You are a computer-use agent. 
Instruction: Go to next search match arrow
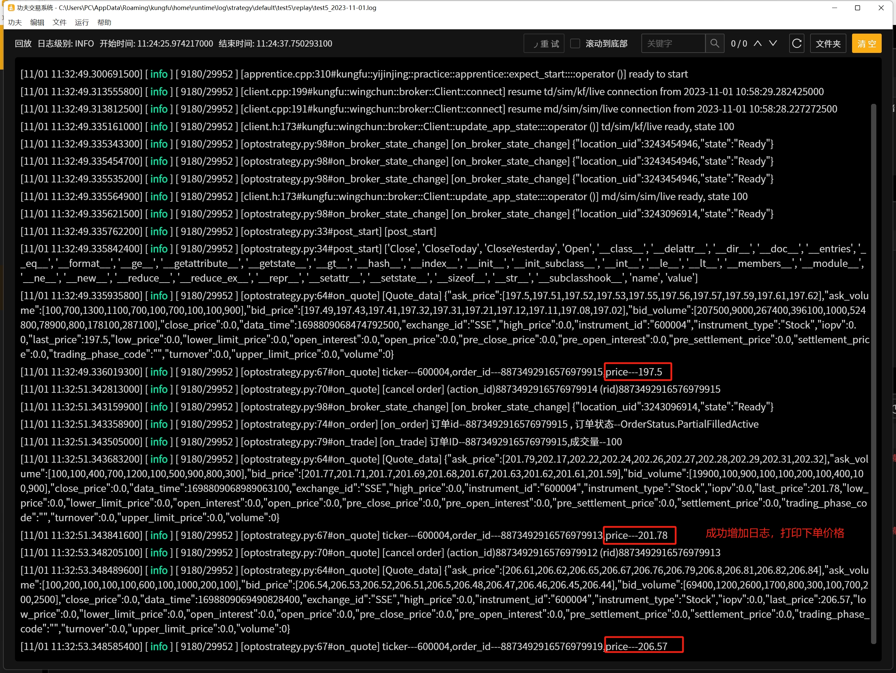[773, 43]
